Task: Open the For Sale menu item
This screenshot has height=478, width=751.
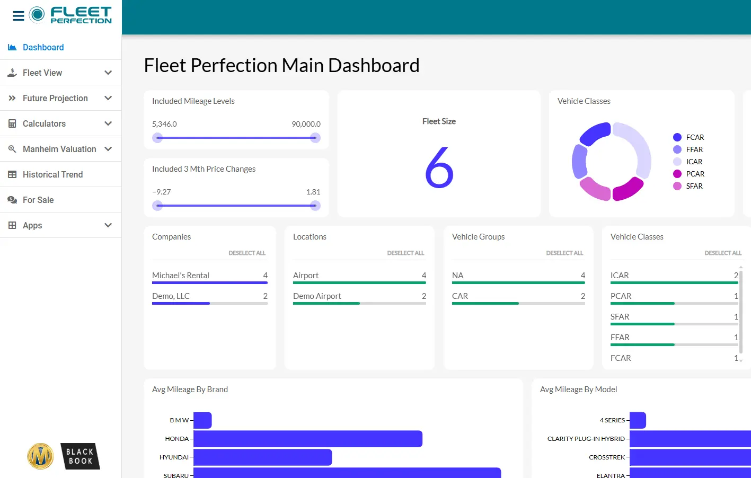Action: point(61,200)
